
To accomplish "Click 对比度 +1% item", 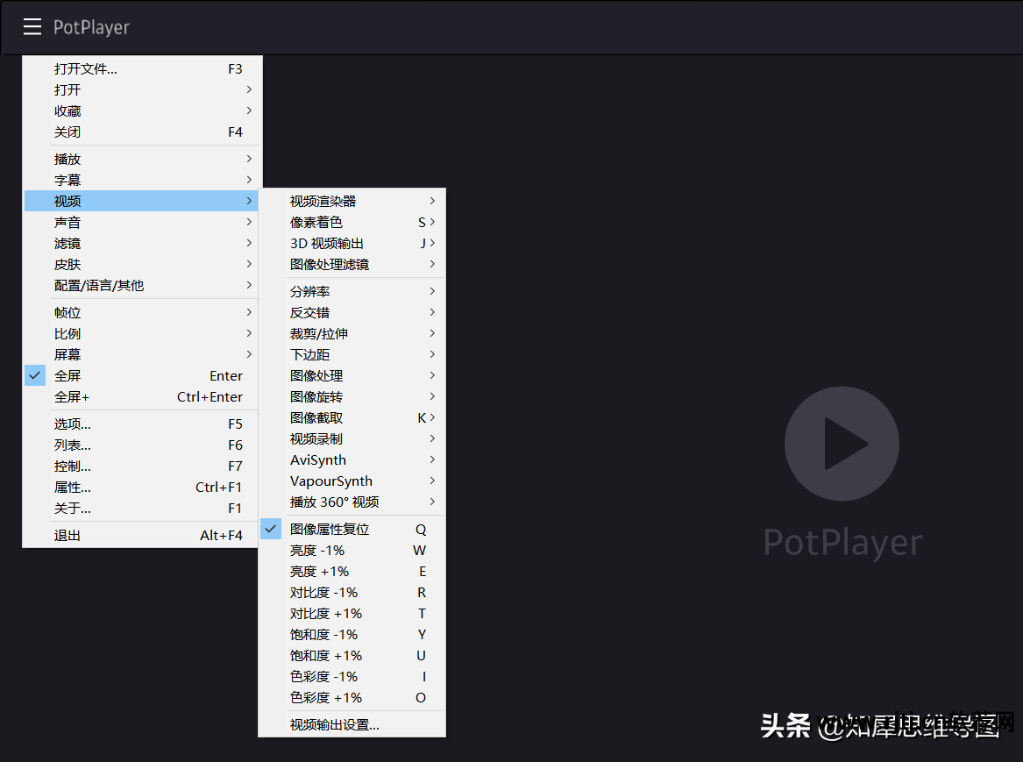I will (x=352, y=613).
